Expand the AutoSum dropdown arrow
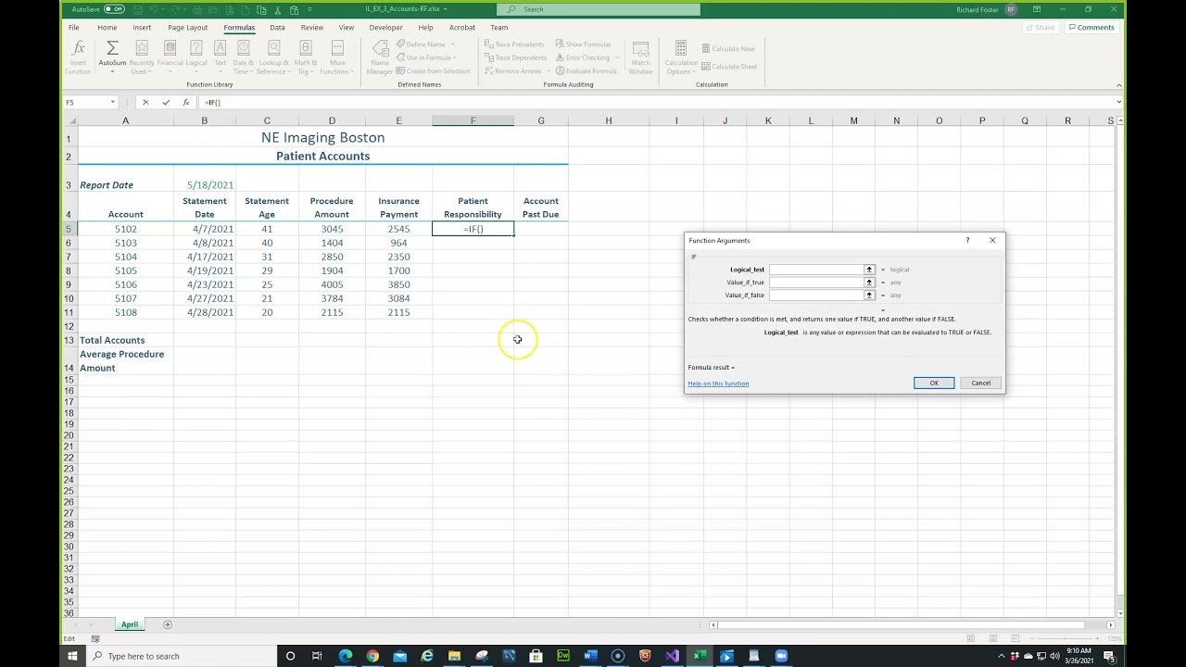This screenshot has height=667, width=1186. coord(112,71)
